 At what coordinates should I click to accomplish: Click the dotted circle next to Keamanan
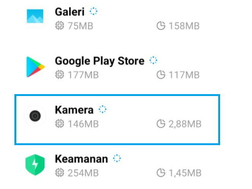(x=117, y=158)
